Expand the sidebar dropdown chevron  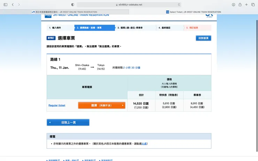[9, 5]
